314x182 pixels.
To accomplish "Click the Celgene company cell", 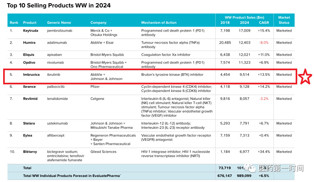I will click(97, 99).
